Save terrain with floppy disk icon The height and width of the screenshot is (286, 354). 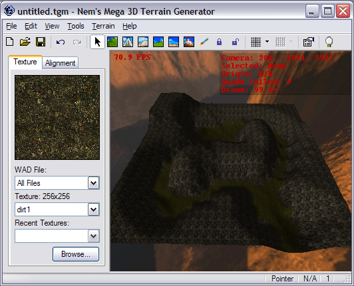(x=41, y=42)
